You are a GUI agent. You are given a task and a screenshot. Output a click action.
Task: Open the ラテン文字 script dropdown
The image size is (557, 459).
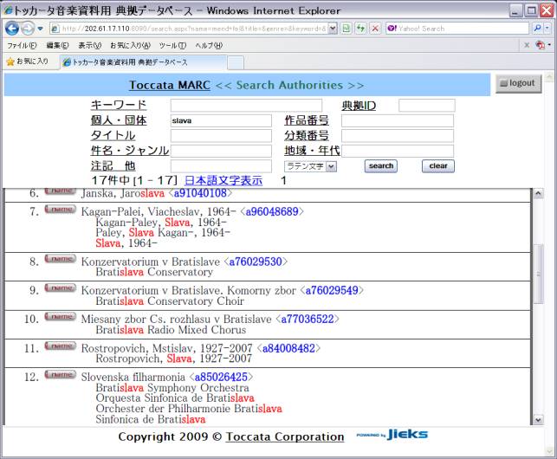click(310, 166)
